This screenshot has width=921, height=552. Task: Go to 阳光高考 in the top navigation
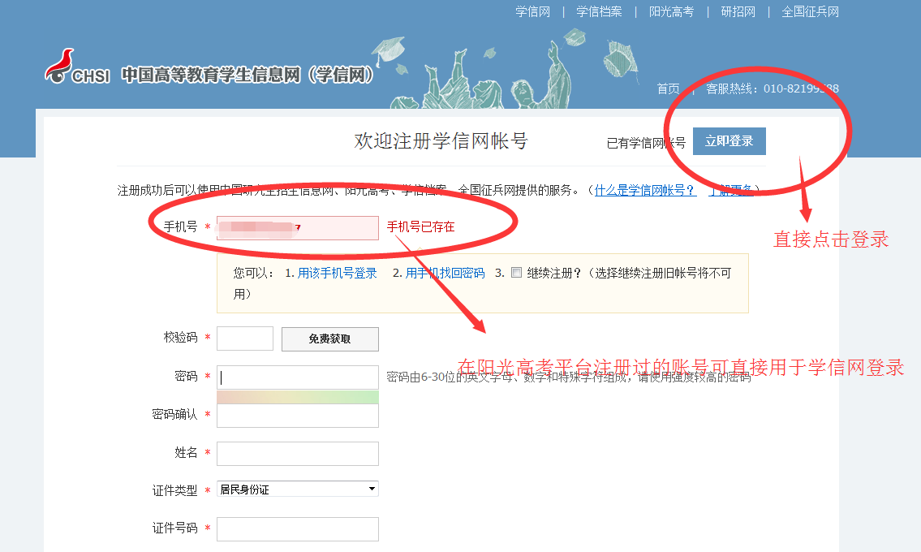[x=671, y=11]
